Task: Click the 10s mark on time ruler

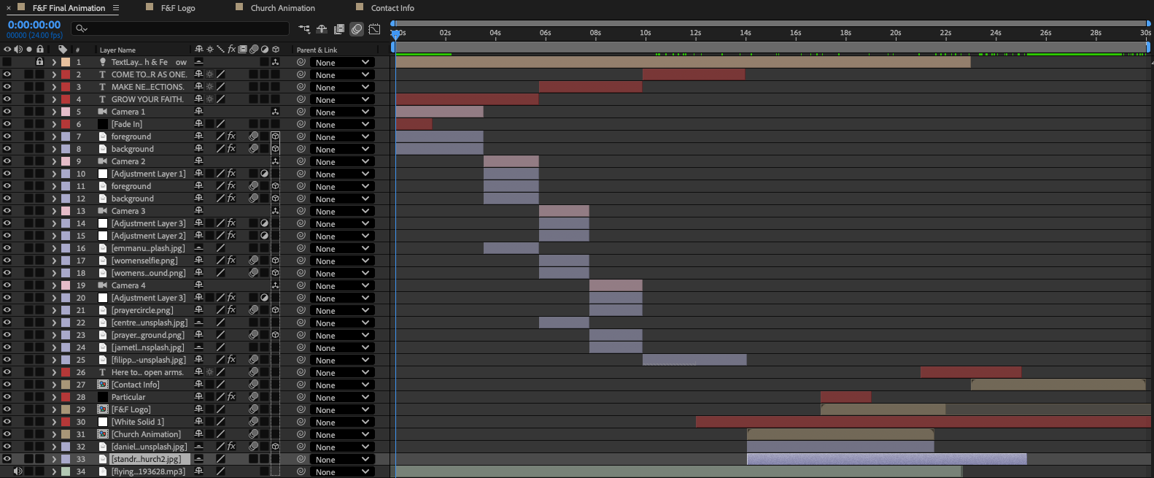Action: tap(646, 33)
